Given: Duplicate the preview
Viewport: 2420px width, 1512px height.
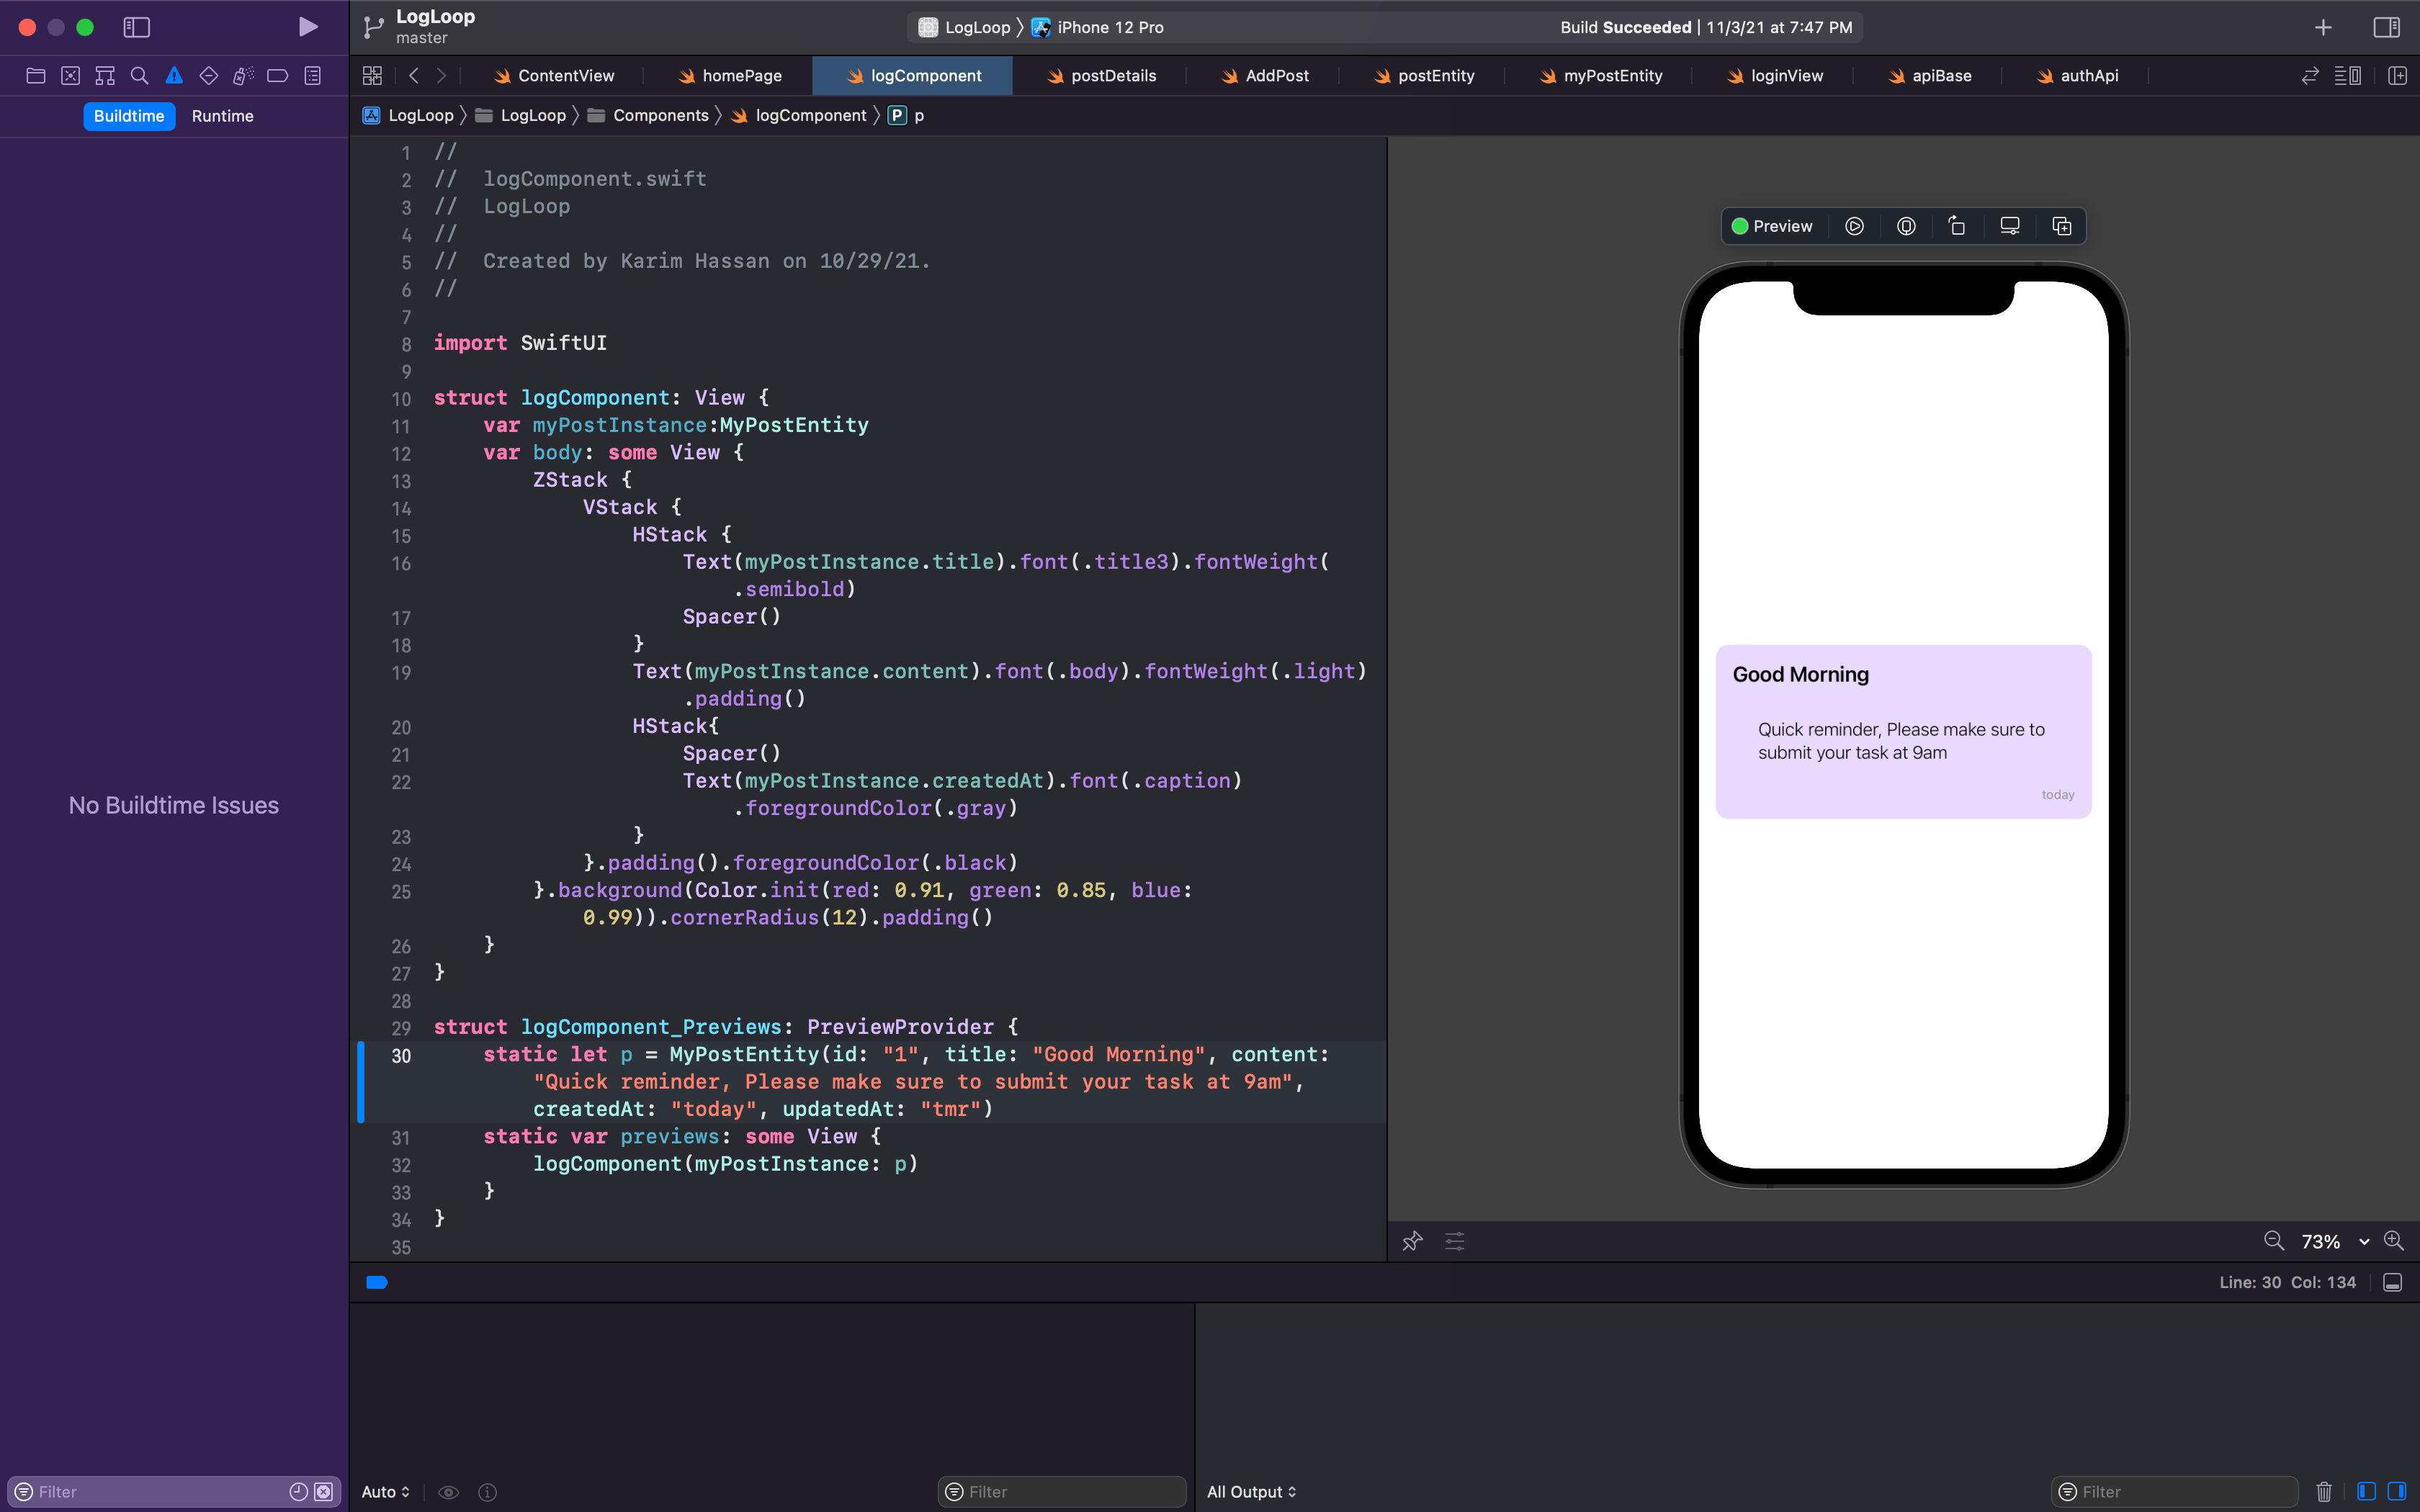Looking at the screenshot, I should [2062, 226].
